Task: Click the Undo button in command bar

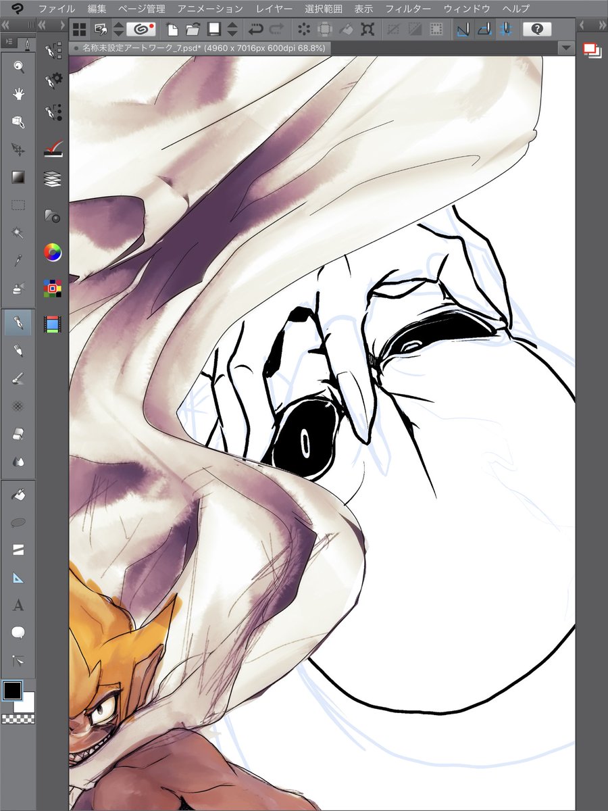Action: 255,29
